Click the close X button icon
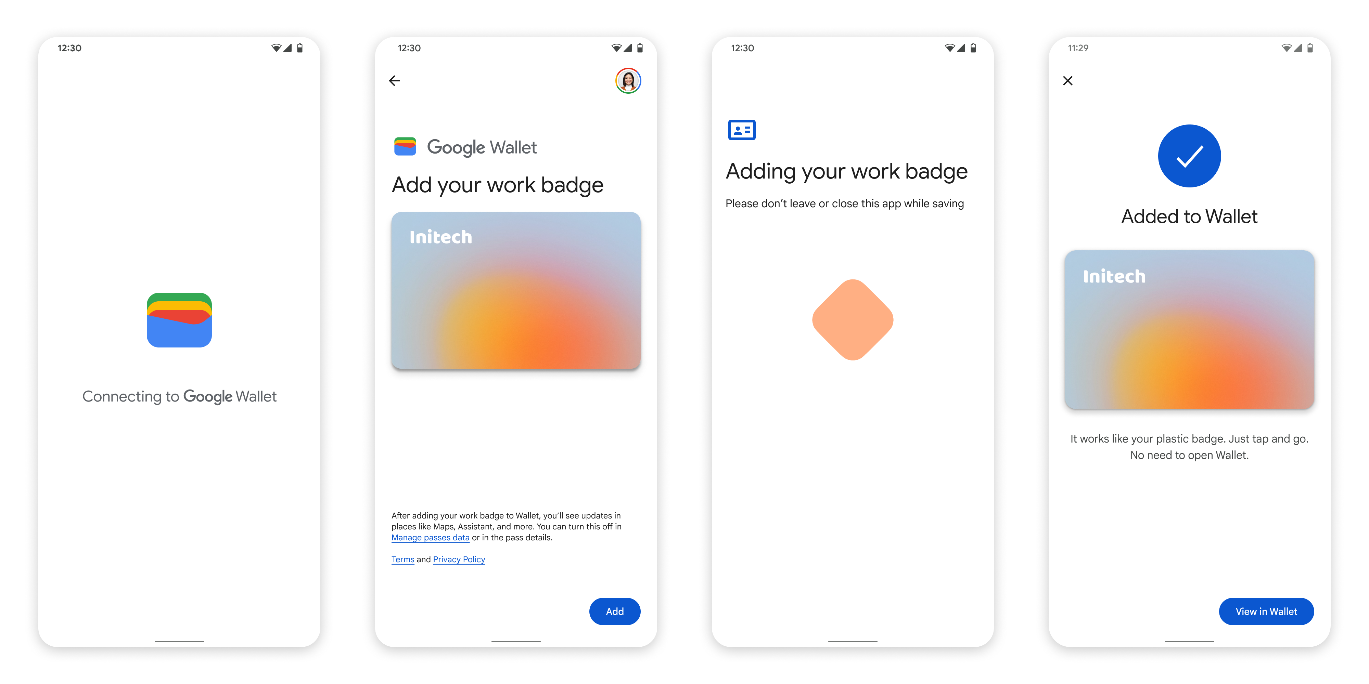The height and width of the screenshot is (684, 1369). coord(1069,80)
